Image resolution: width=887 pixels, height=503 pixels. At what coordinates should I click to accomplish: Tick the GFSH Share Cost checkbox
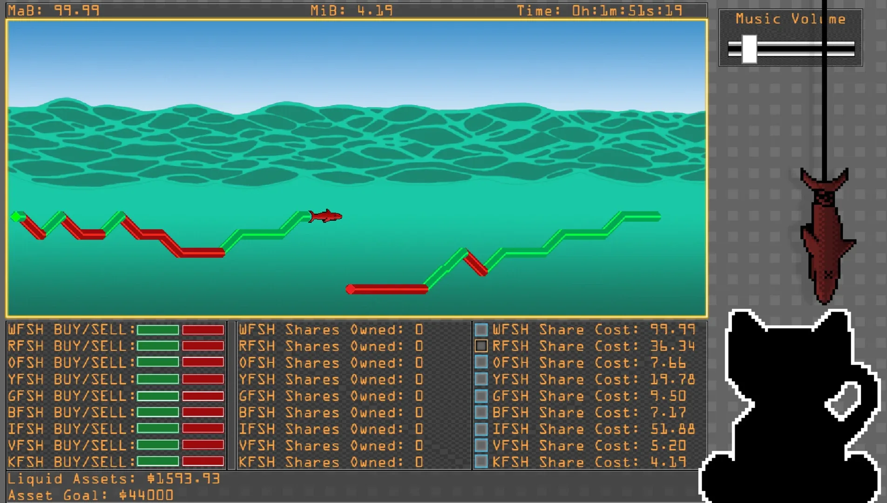(x=481, y=396)
